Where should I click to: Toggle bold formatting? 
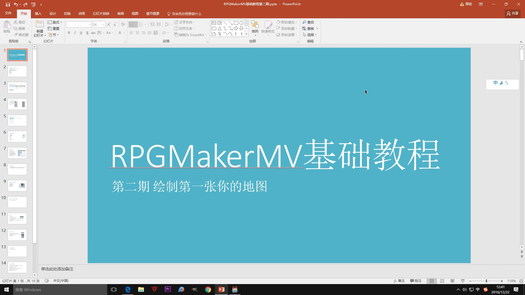pos(69,33)
